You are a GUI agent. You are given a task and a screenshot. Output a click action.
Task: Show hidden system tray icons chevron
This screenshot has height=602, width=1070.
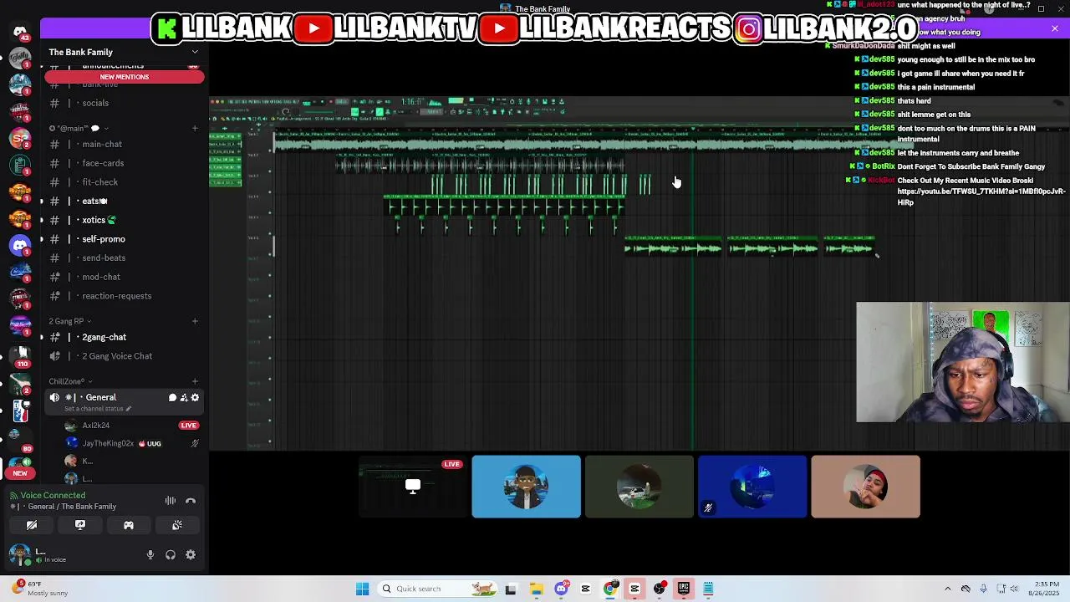947,589
